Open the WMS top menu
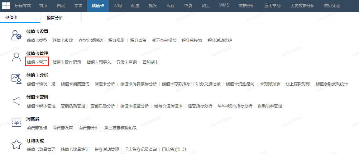This screenshot has width=359, height=154. 224,5
